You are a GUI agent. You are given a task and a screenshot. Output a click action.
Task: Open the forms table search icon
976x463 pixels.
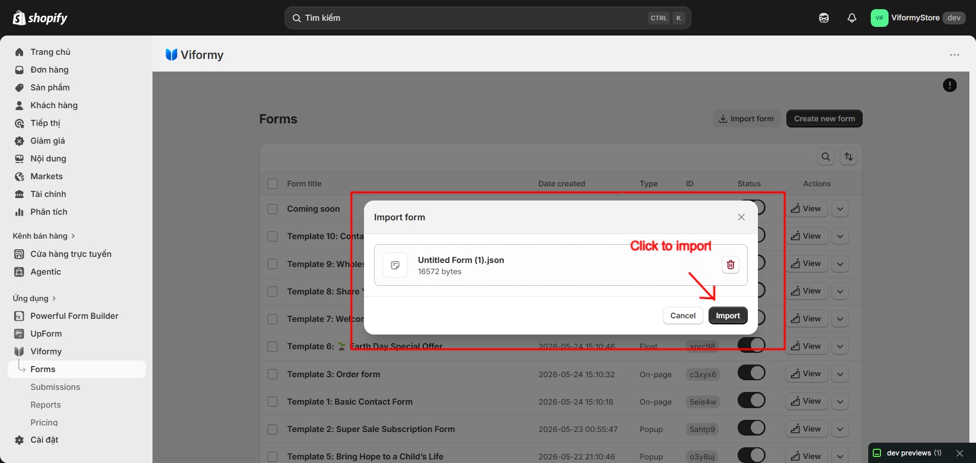click(x=826, y=156)
